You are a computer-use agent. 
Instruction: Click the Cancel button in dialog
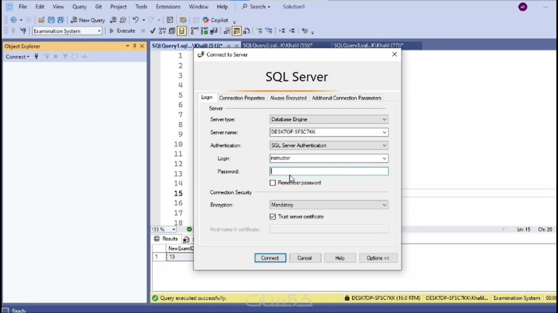305,258
